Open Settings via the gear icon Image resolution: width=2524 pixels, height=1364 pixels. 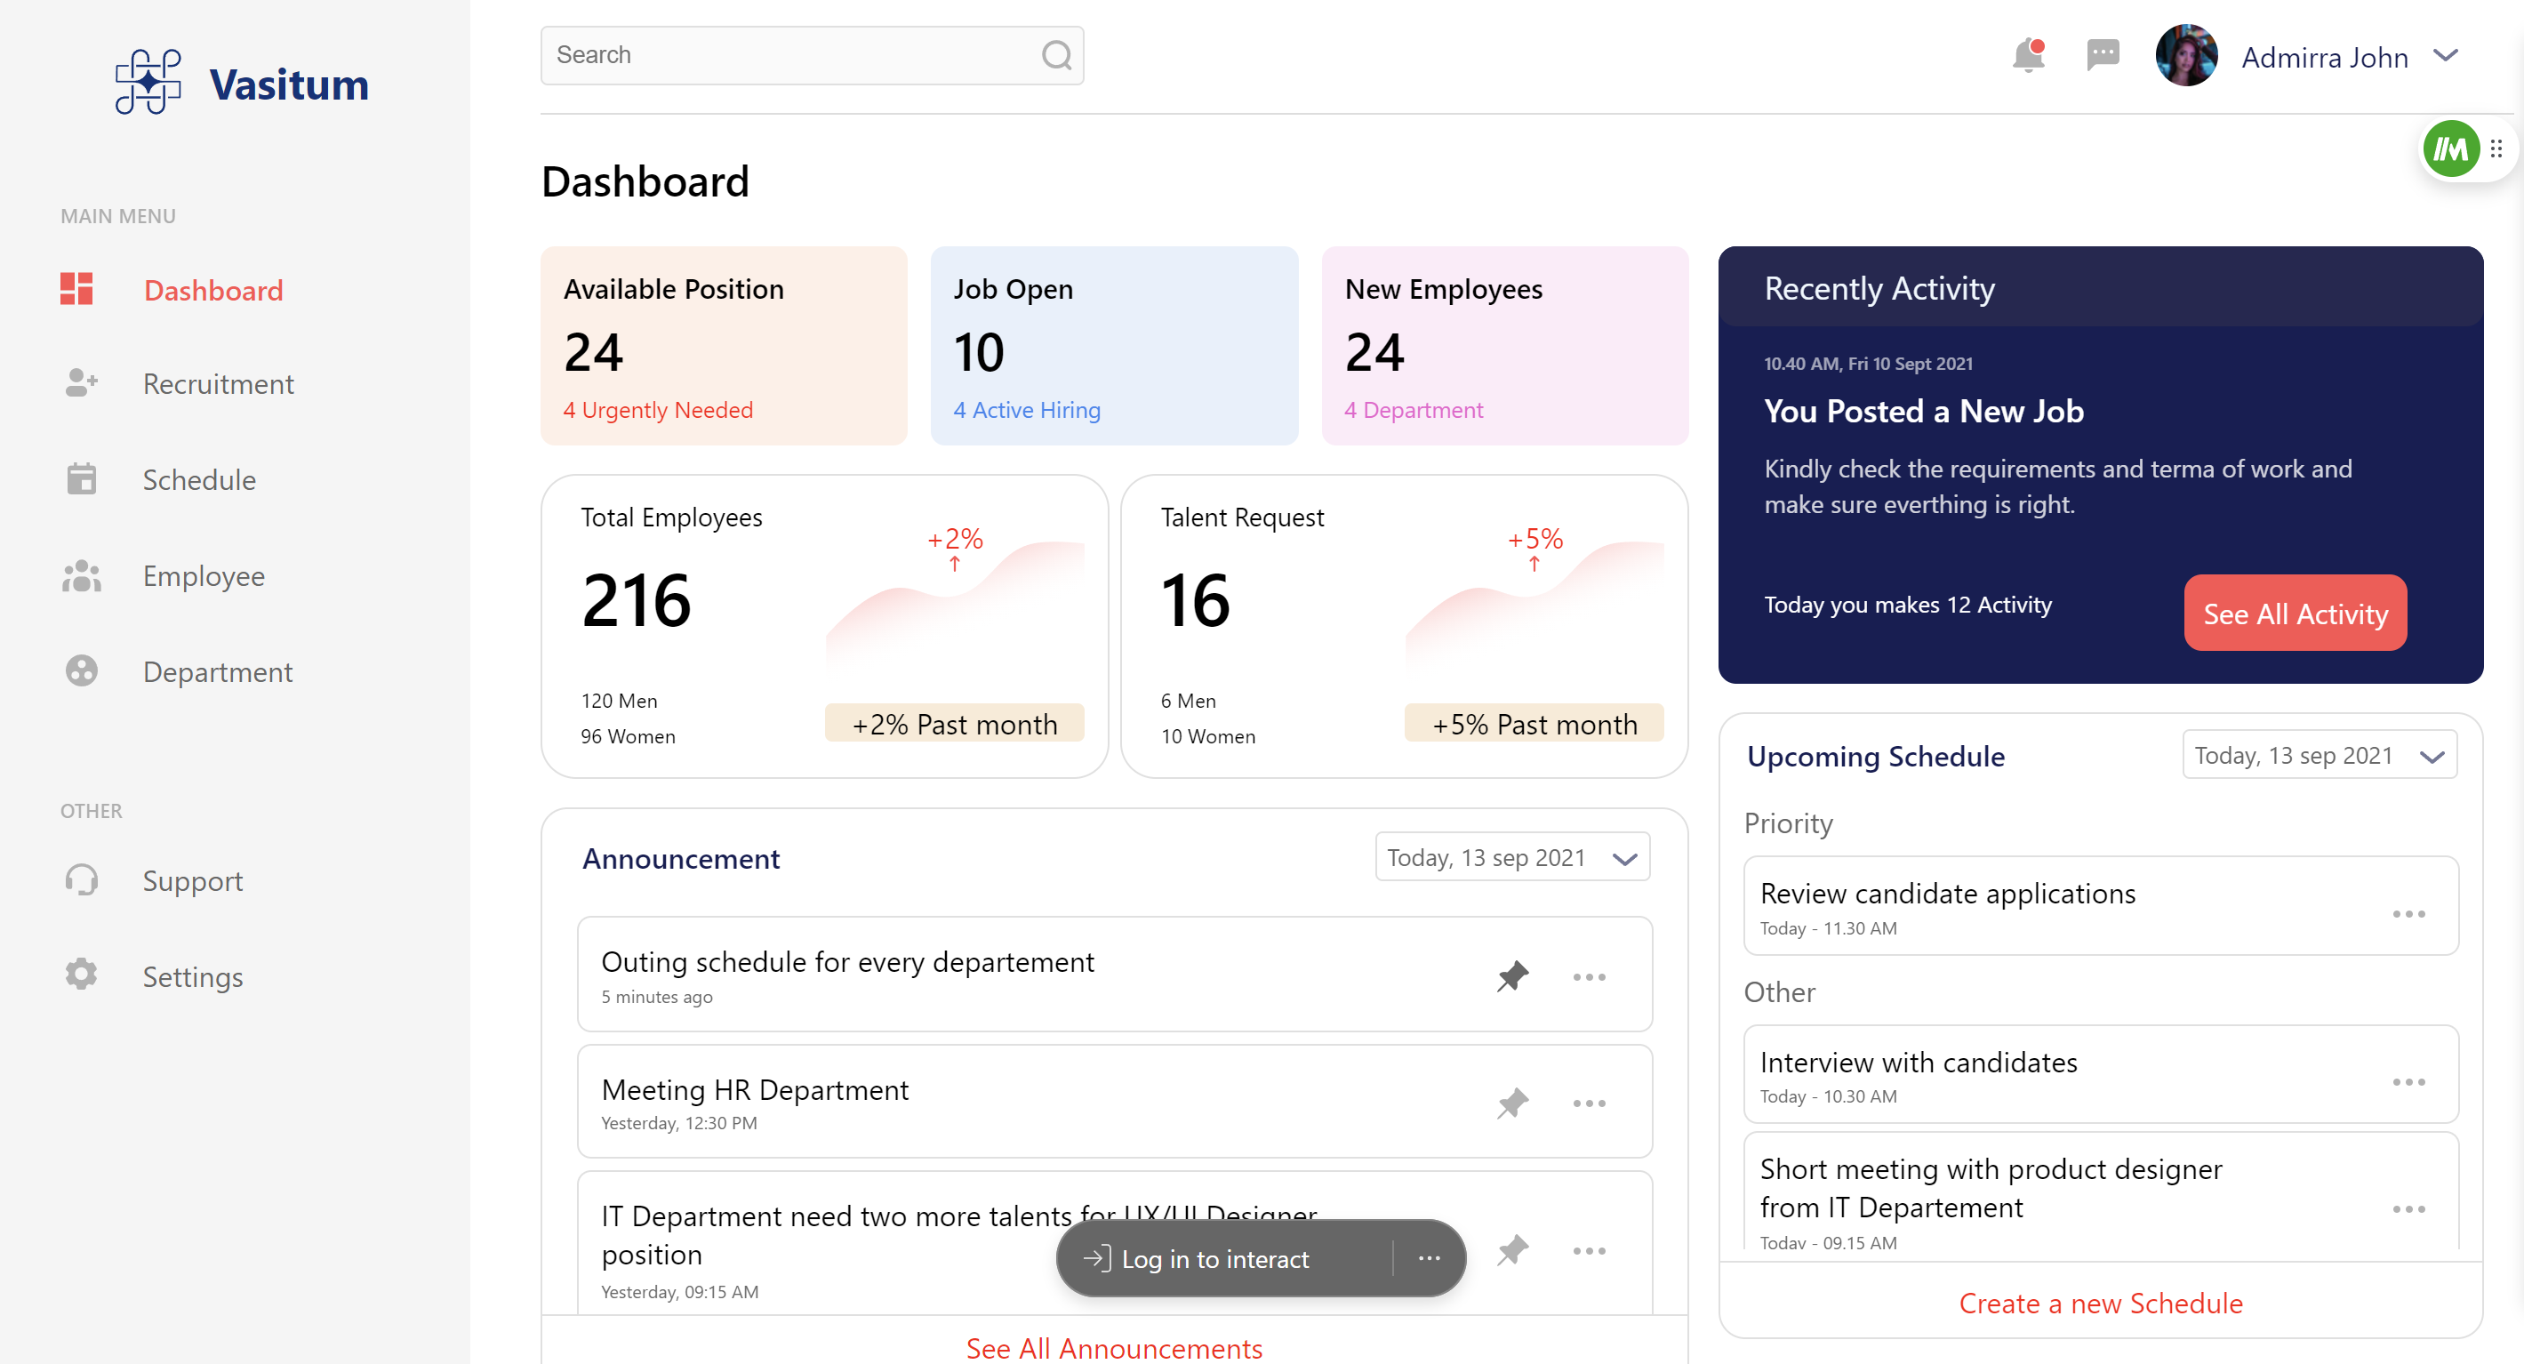[x=79, y=974]
